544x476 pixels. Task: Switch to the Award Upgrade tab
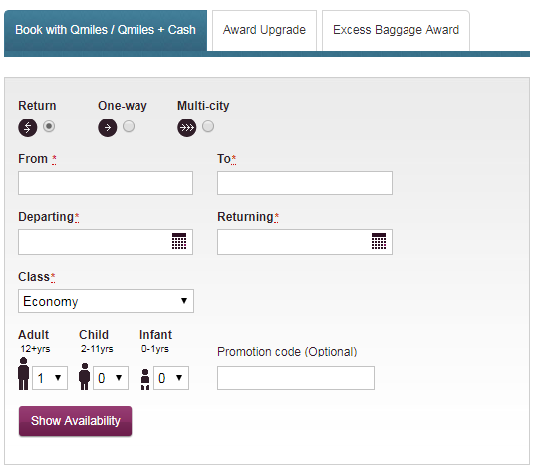264,30
